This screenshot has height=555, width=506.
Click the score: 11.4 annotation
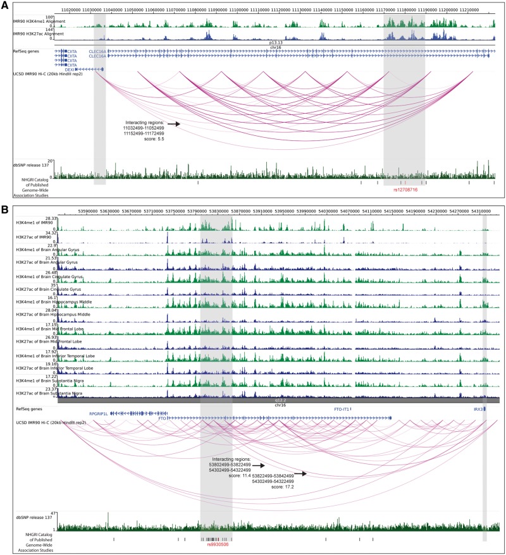(240, 476)
